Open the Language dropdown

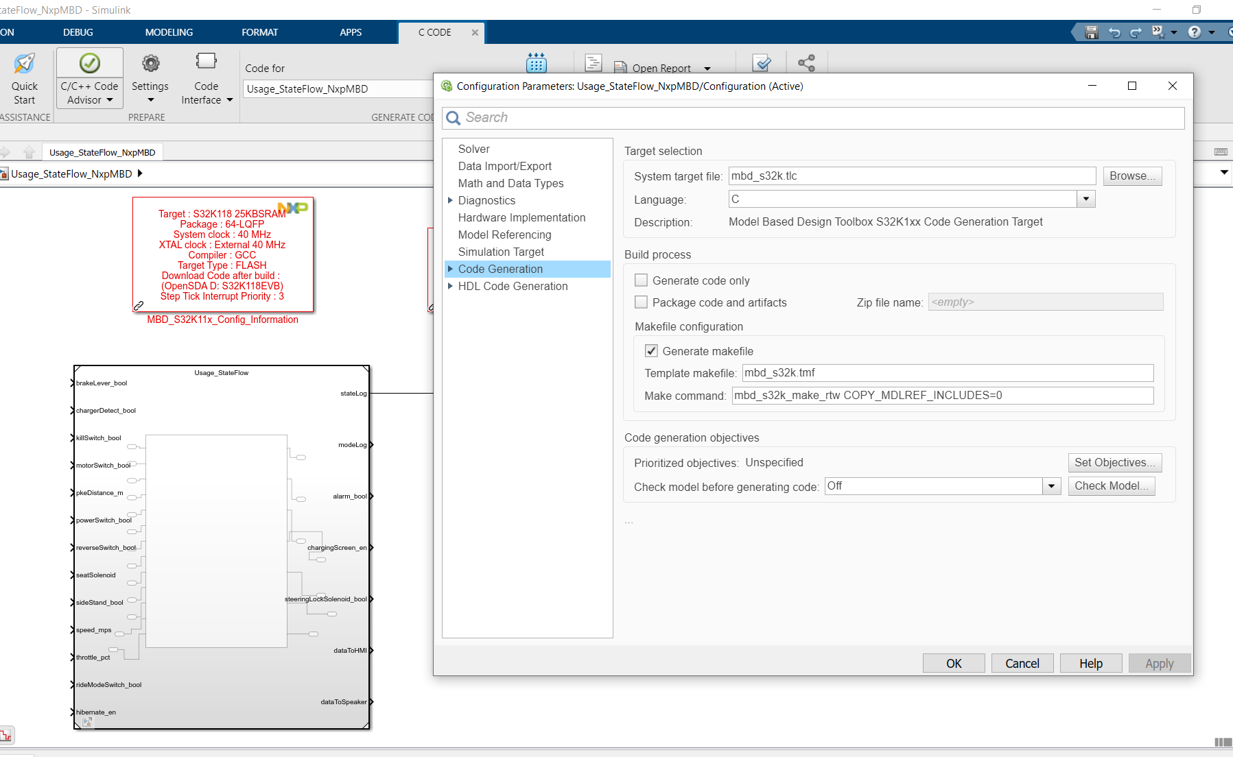coord(1086,199)
